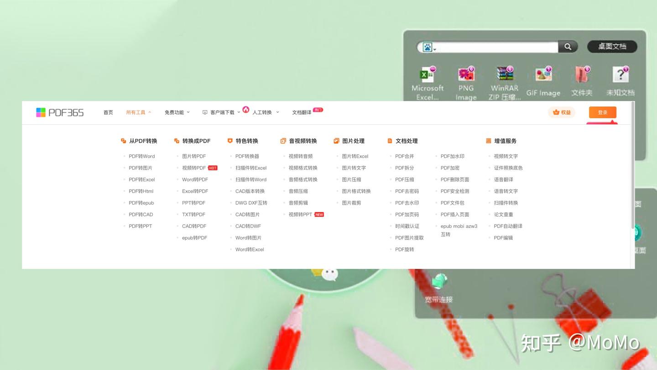The image size is (657, 370).
Task: Open the 视频转PPT link
Action: pos(301,215)
